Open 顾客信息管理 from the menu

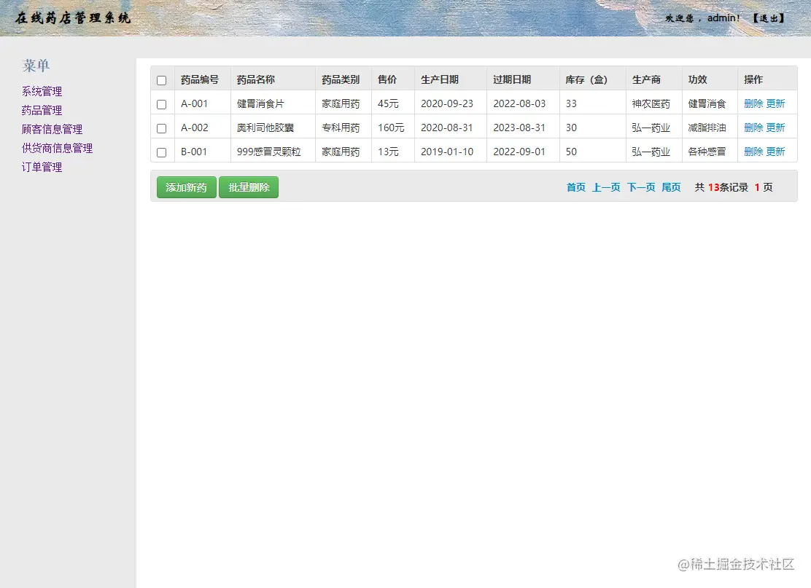[x=51, y=129]
